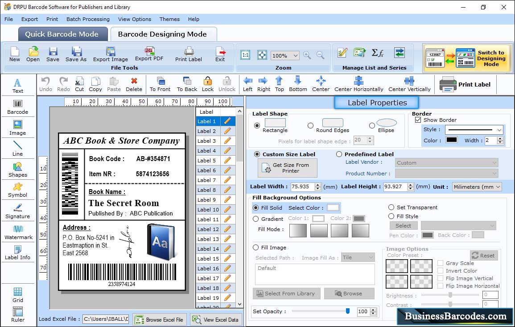Viewport: 515px width, 327px height.
Task: Select Fill Style radio button
Action: coord(391,216)
